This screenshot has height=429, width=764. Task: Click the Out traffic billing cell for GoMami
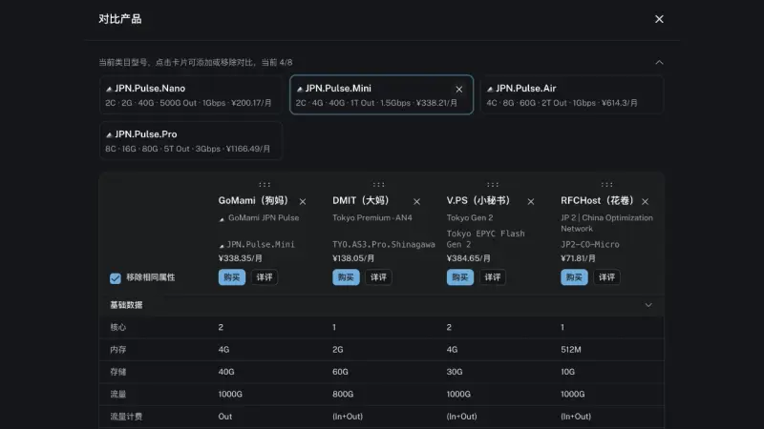[225, 417]
